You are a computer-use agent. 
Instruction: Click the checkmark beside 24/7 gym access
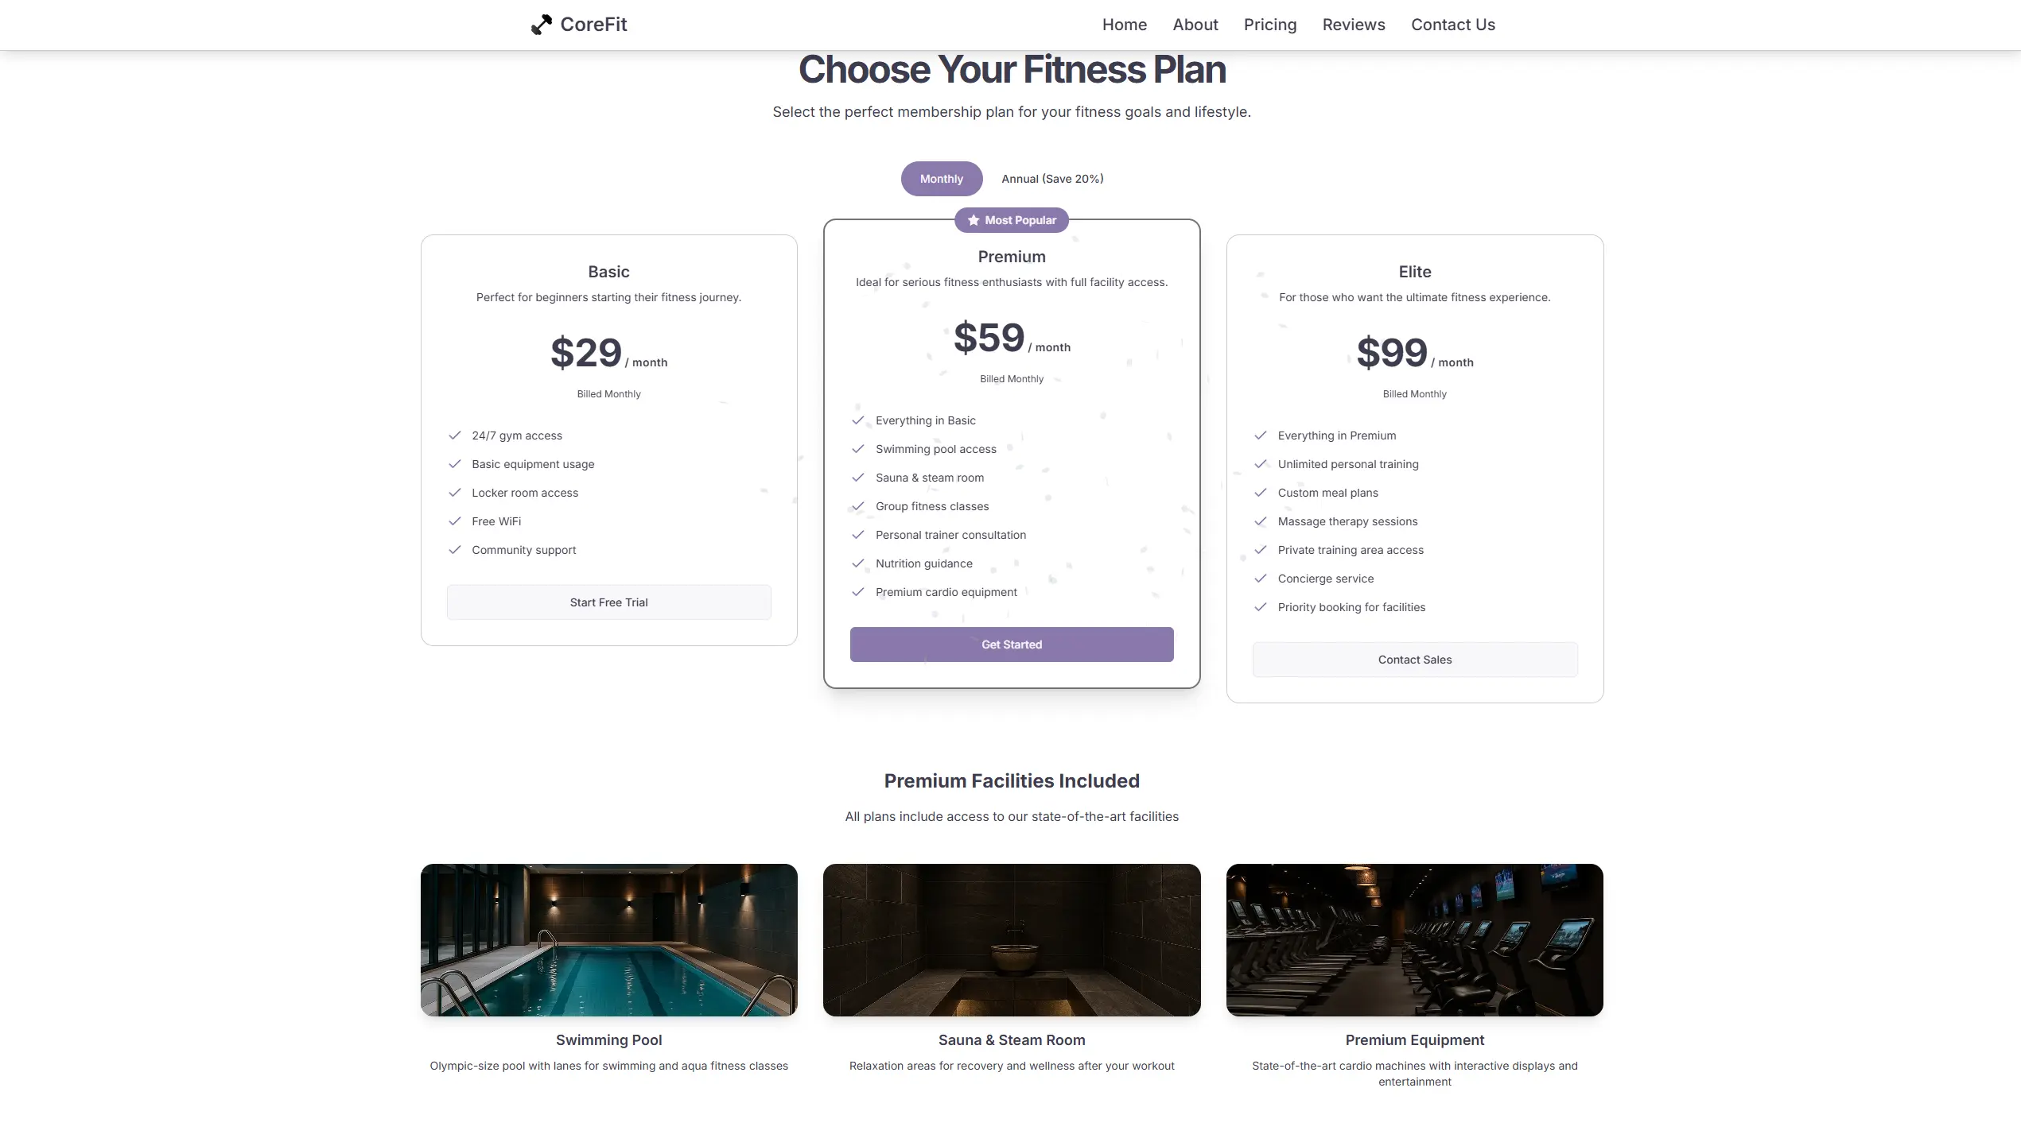pyautogui.click(x=455, y=436)
